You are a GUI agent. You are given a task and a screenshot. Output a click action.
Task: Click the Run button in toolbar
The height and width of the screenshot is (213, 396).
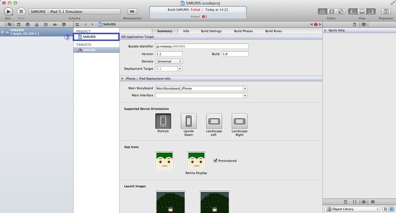point(8,11)
